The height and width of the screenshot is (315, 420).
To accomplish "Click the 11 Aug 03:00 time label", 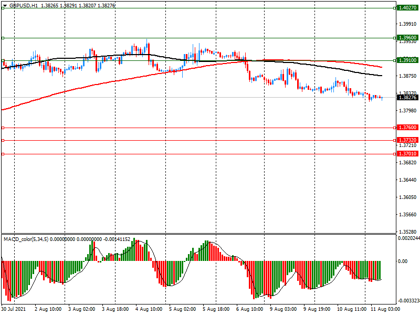I will (385, 309).
